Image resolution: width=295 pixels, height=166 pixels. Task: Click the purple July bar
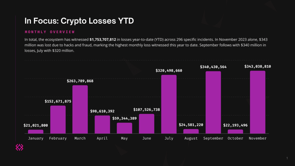pos(169,104)
